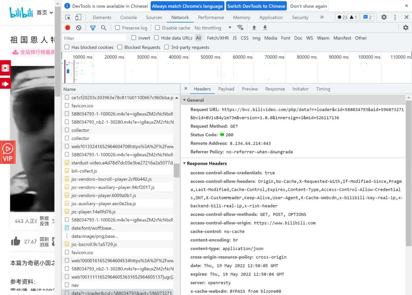Toggle the device toolbar icon
The width and height of the screenshot is (412, 295).
(x=78, y=17)
